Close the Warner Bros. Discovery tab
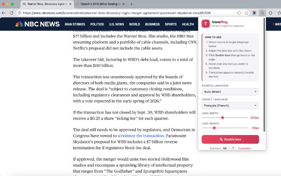This screenshot has height=176, width=281. point(70,4)
